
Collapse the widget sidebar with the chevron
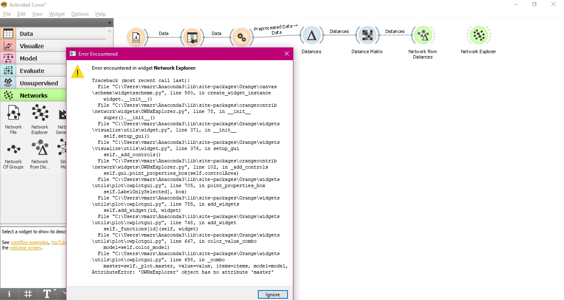(109, 23)
